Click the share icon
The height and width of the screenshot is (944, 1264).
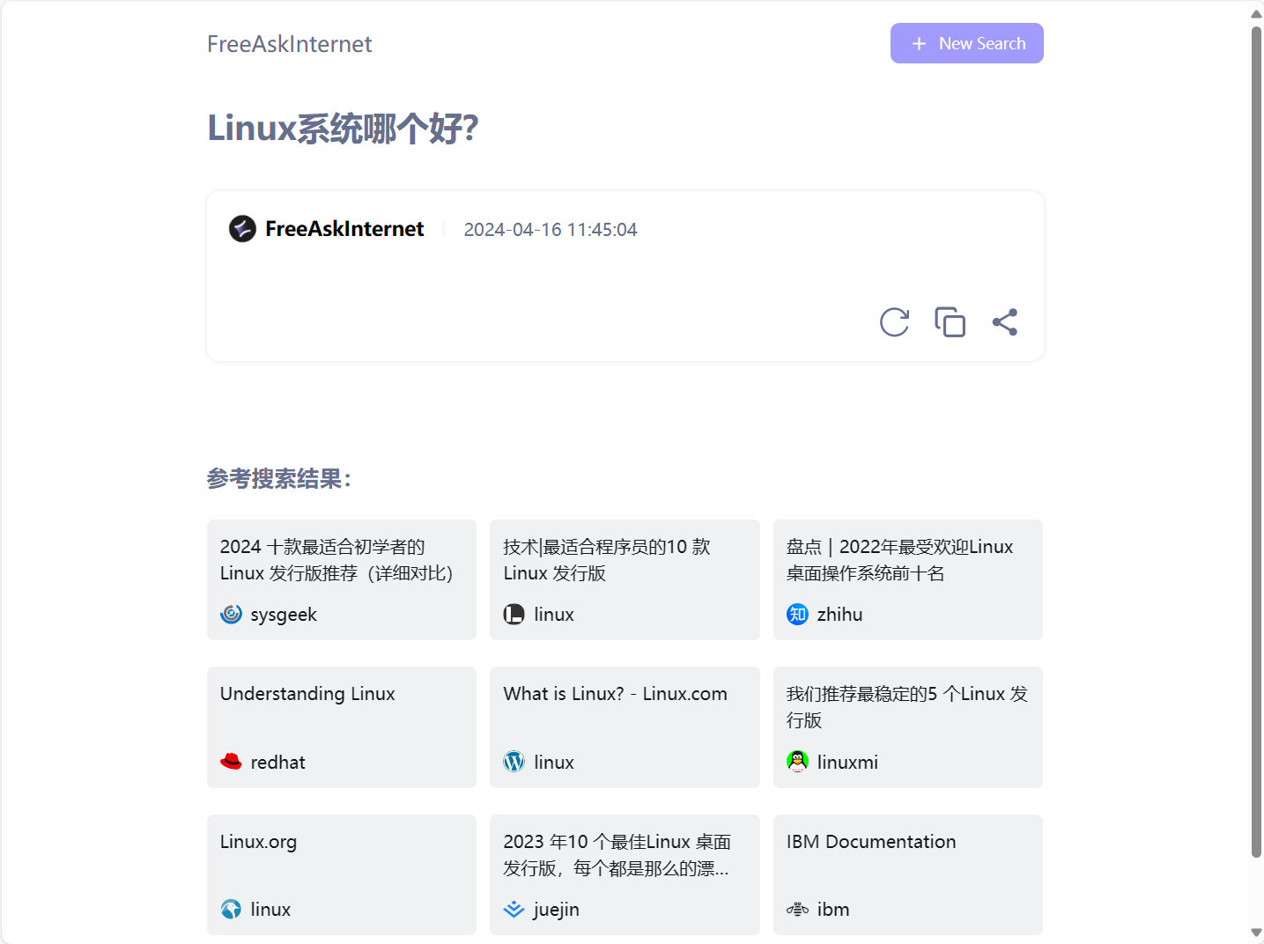(x=1004, y=322)
